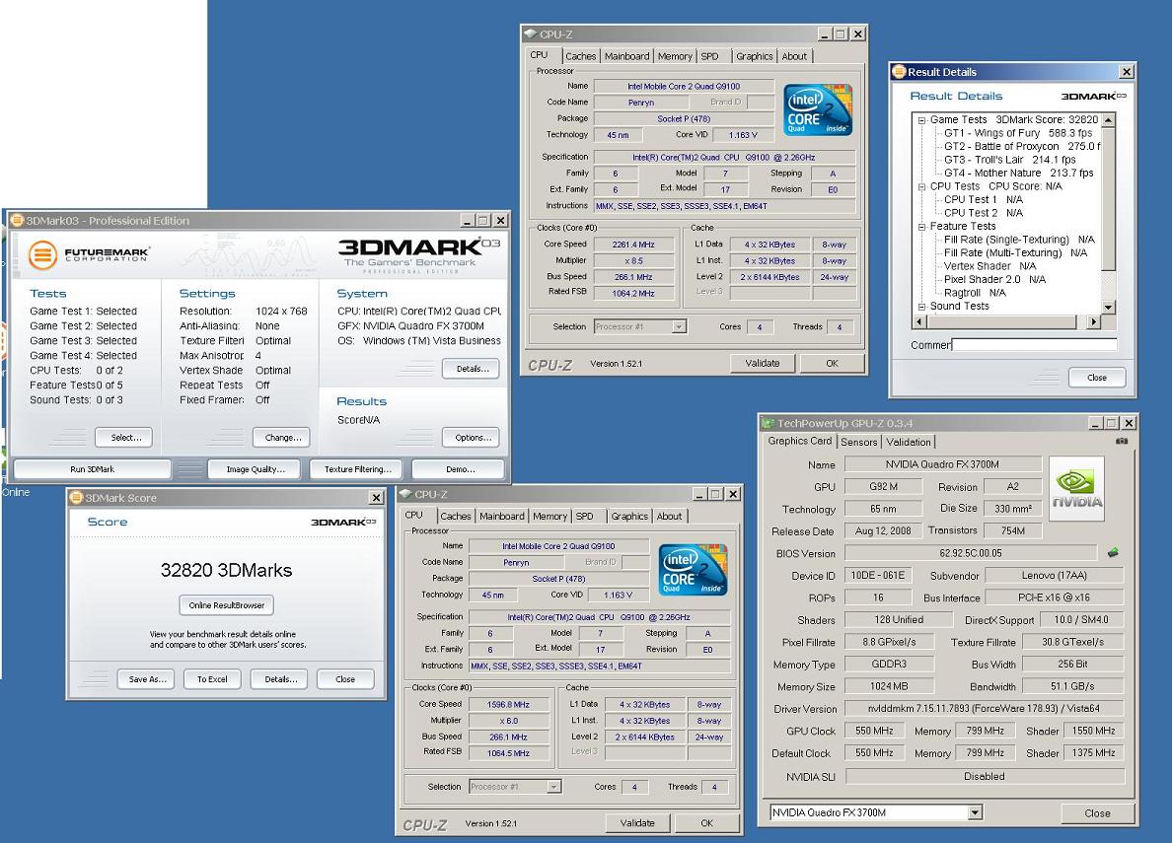Click scroll right arrow in Result Details
Viewport: 1172px width, 843px height.
click(x=1094, y=321)
